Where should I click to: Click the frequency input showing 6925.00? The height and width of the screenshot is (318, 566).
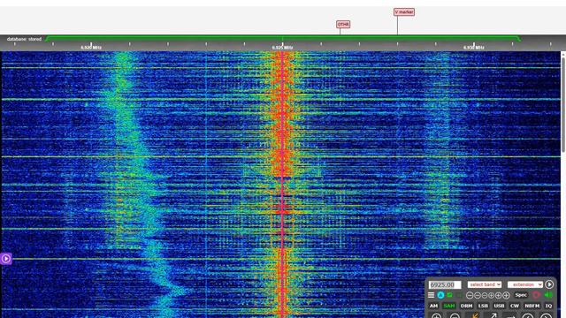445,284
